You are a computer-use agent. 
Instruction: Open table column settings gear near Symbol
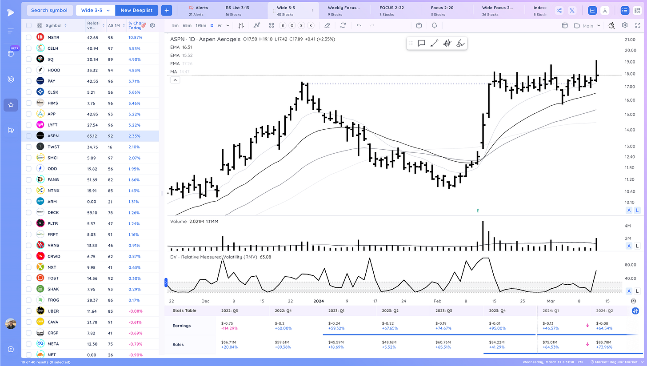40,26
